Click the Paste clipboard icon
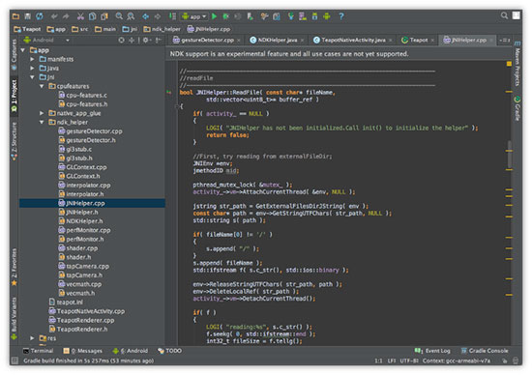 pyautogui.click(x=104, y=15)
